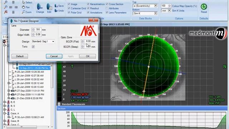Close the No 7 Quasar Designer window

tap(93, 20)
